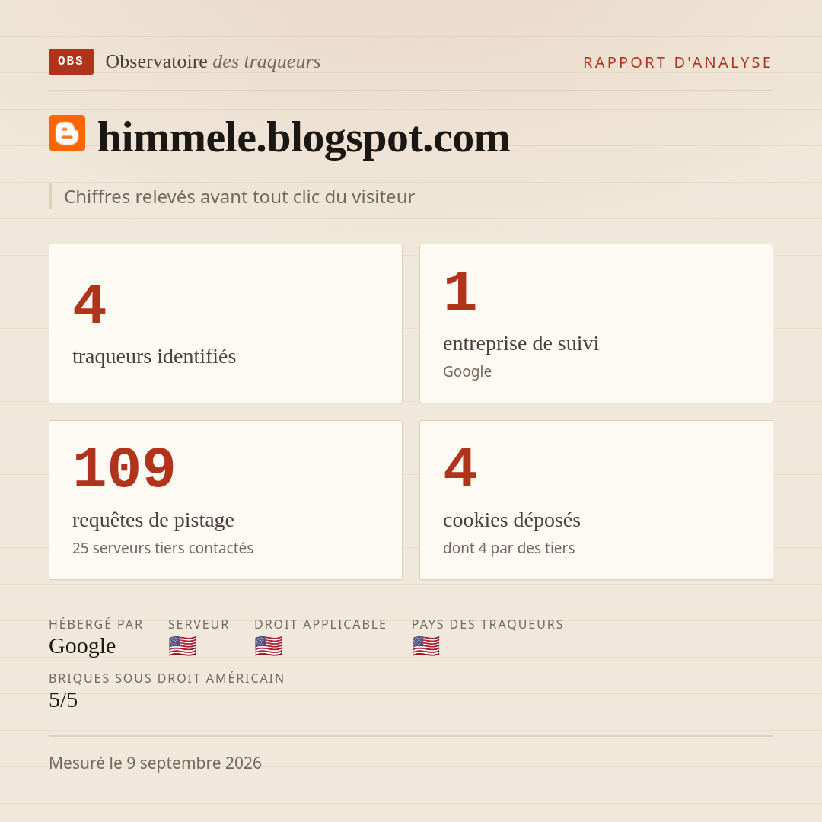This screenshot has height=822, width=822.
Task: Click the 'requêtes de pistage' label
Action: (153, 520)
